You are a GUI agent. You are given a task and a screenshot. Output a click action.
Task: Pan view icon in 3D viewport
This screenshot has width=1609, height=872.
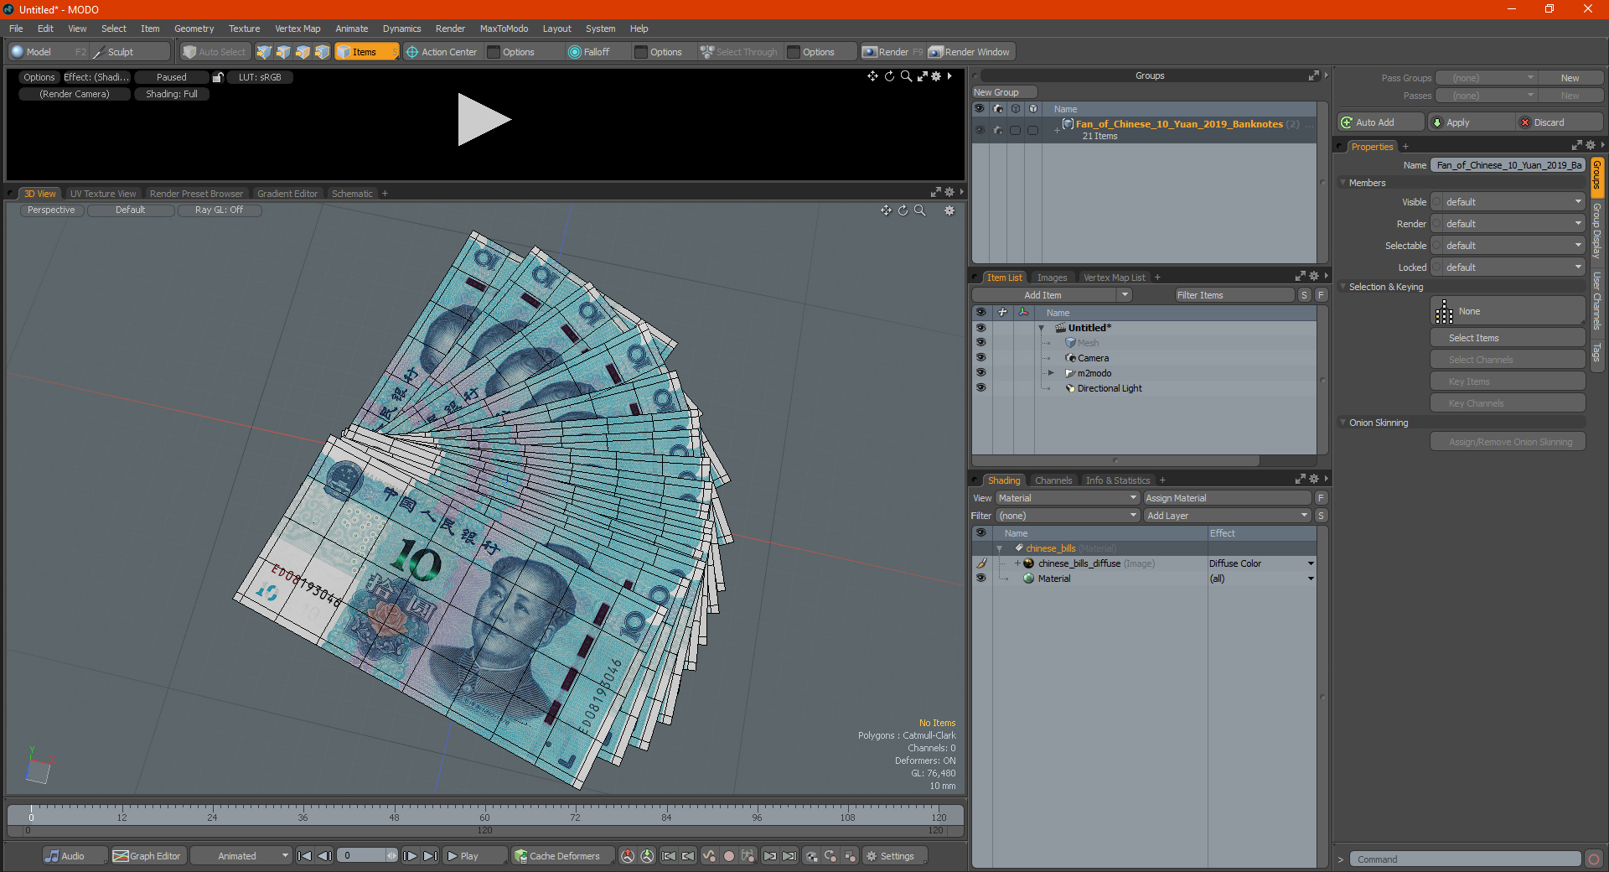pyautogui.click(x=886, y=210)
